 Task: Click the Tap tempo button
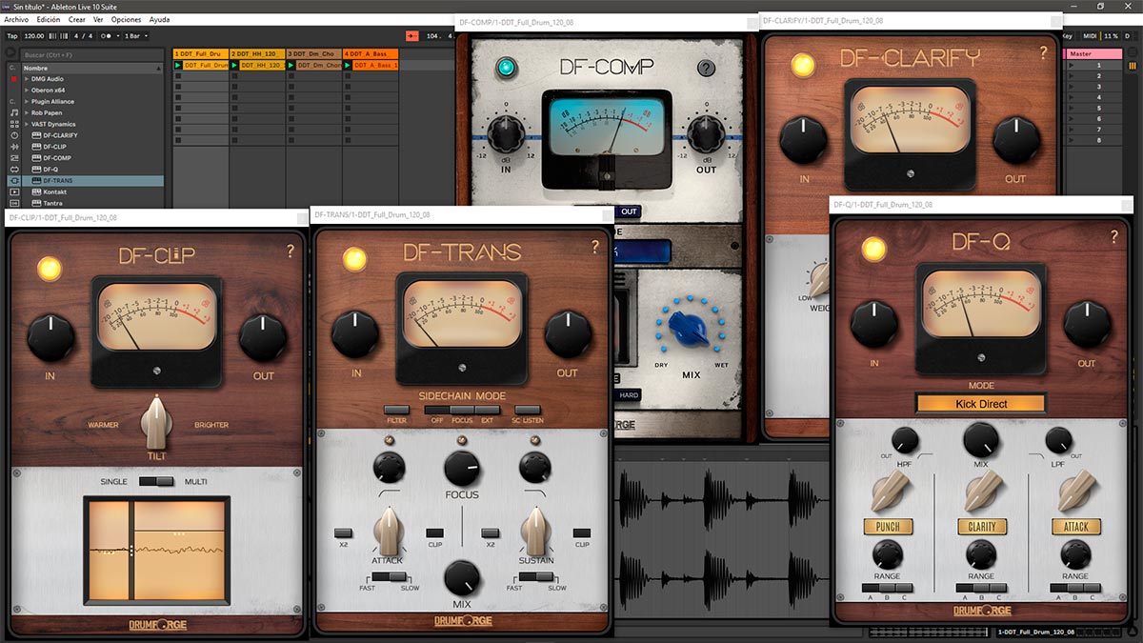click(11, 35)
